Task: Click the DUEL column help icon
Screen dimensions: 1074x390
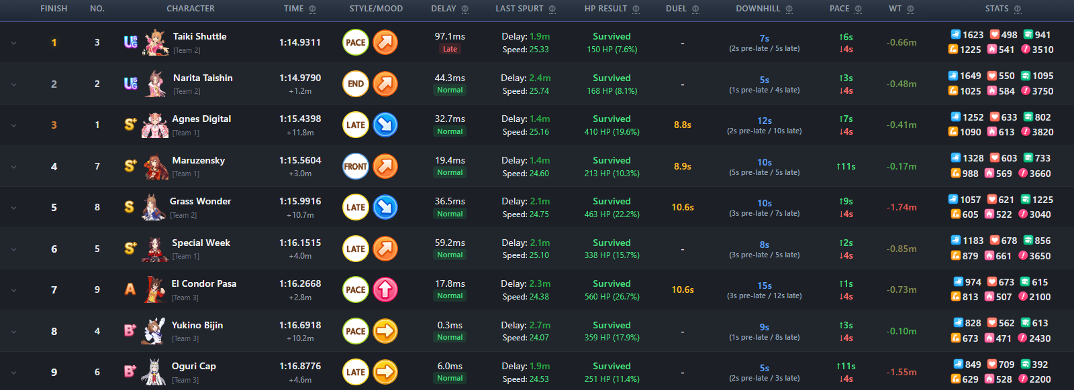Action: tap(695, 9)
